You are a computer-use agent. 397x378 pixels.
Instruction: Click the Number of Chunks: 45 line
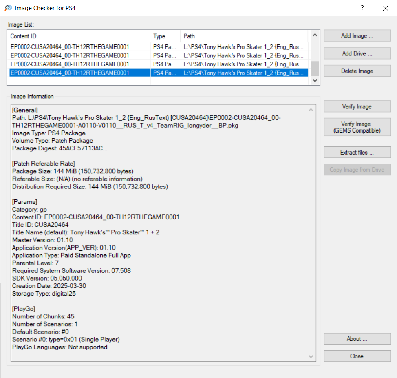click(x=43, y=316)
